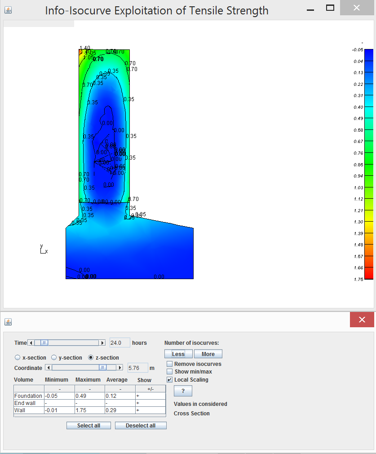Click the Less isocurves button
Viewport: 376px width, 454px height.
coord(178,354)
